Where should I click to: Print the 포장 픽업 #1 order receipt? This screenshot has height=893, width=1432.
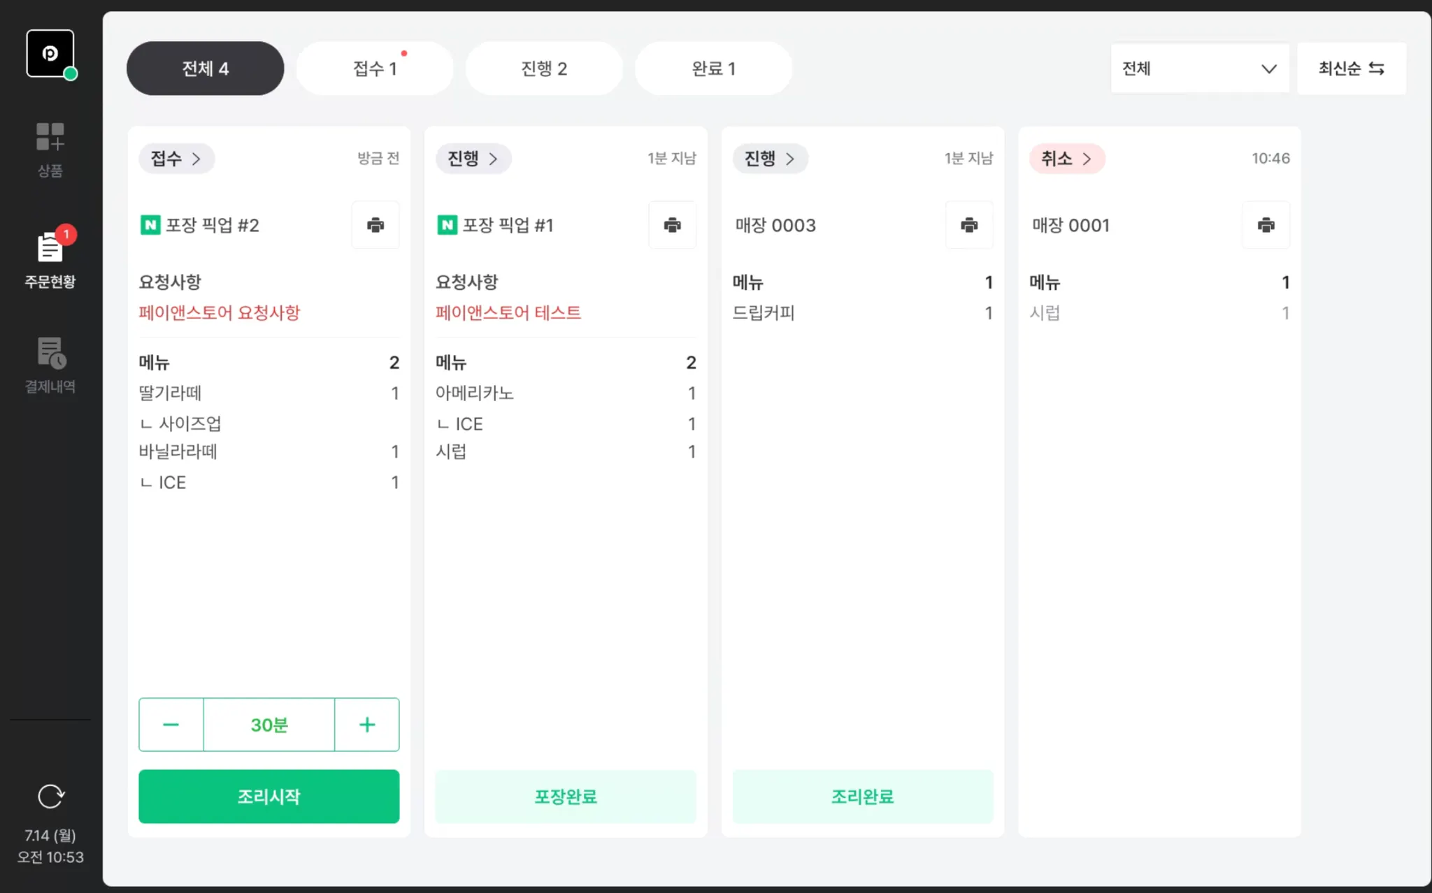click(672, 225)
